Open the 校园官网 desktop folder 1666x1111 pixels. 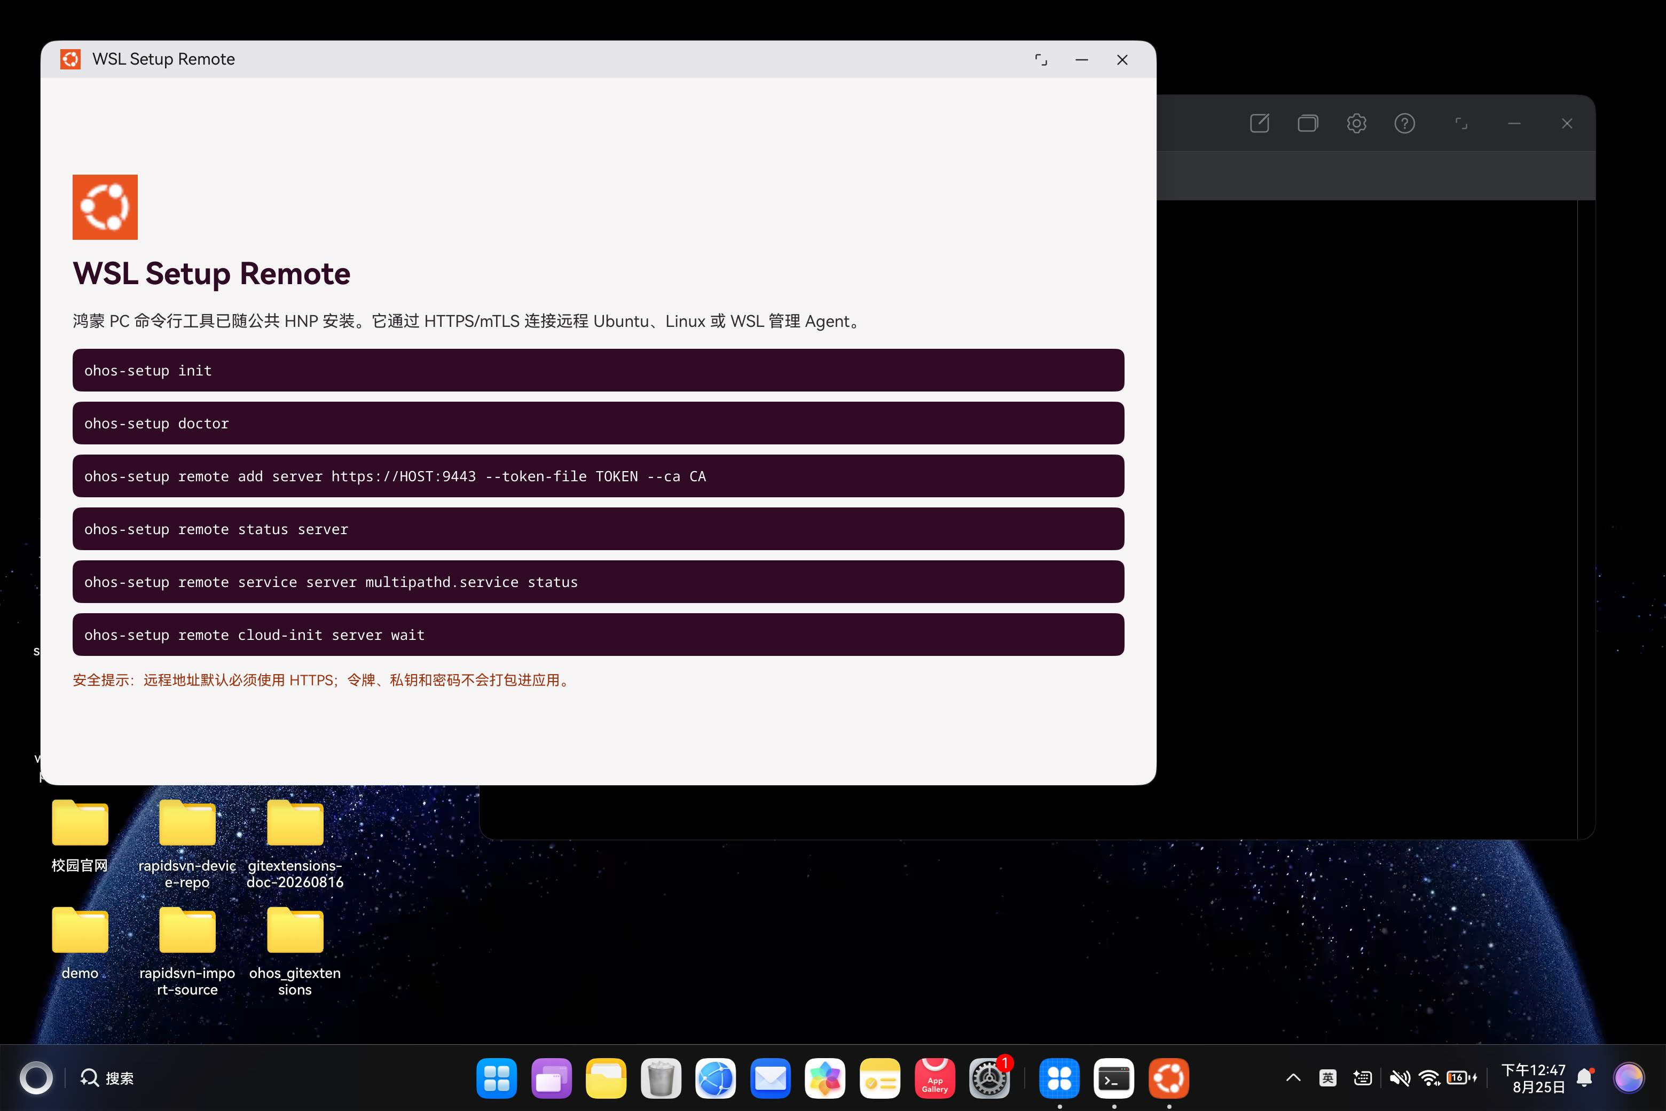(80, 836)
